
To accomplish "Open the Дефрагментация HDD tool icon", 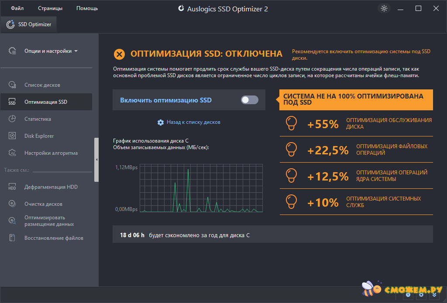I will (x=12, y=187).
